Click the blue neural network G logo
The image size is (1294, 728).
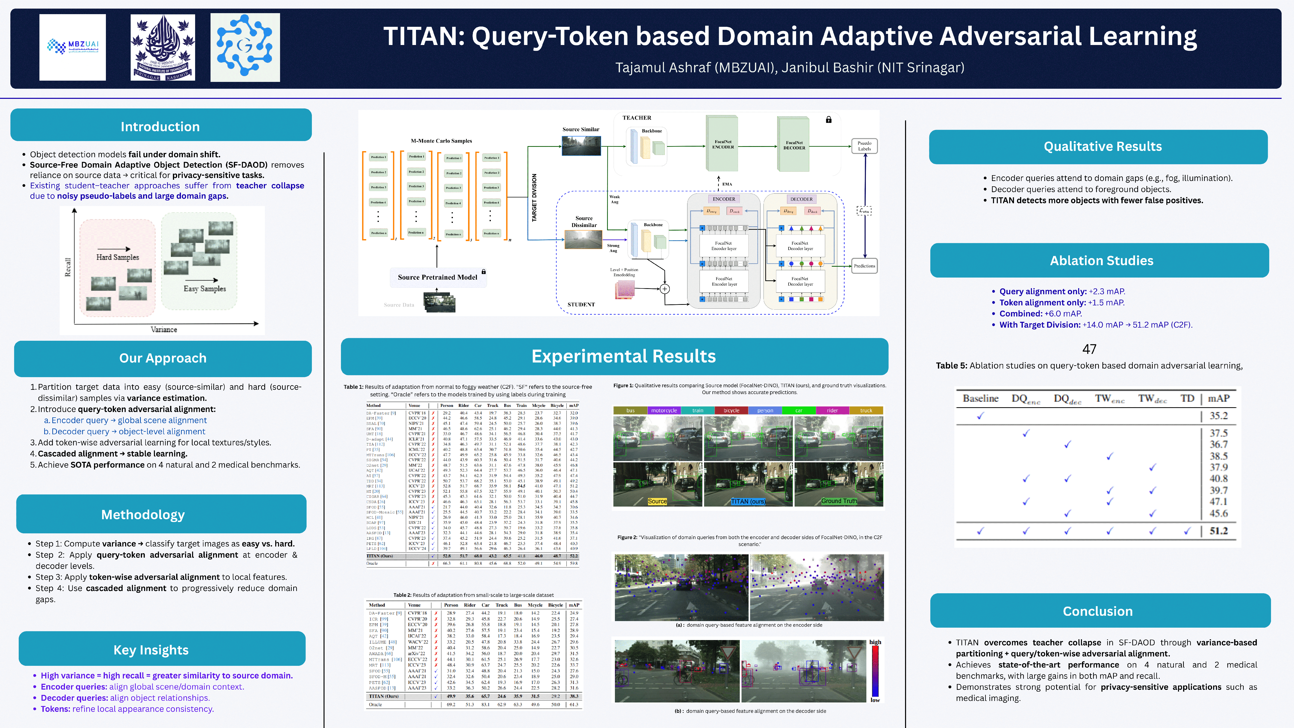click(x=245, y=47)
